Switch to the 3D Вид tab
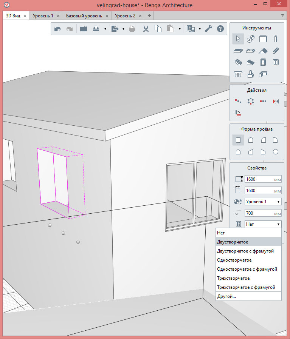290x339 pixels. 13,16
